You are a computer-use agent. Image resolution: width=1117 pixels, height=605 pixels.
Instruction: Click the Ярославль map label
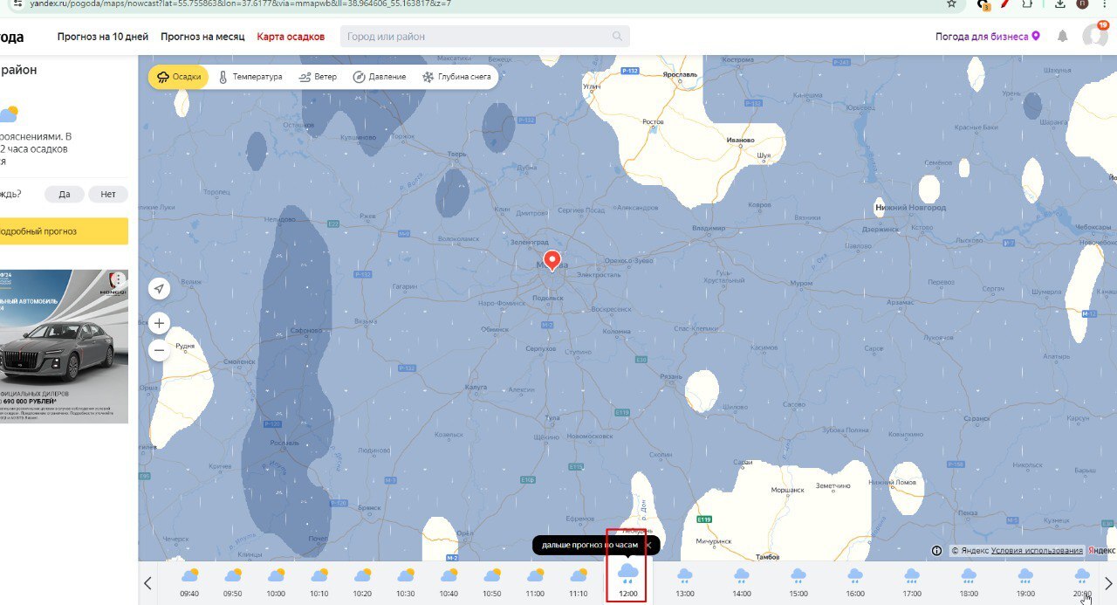[x=680, y=75]
